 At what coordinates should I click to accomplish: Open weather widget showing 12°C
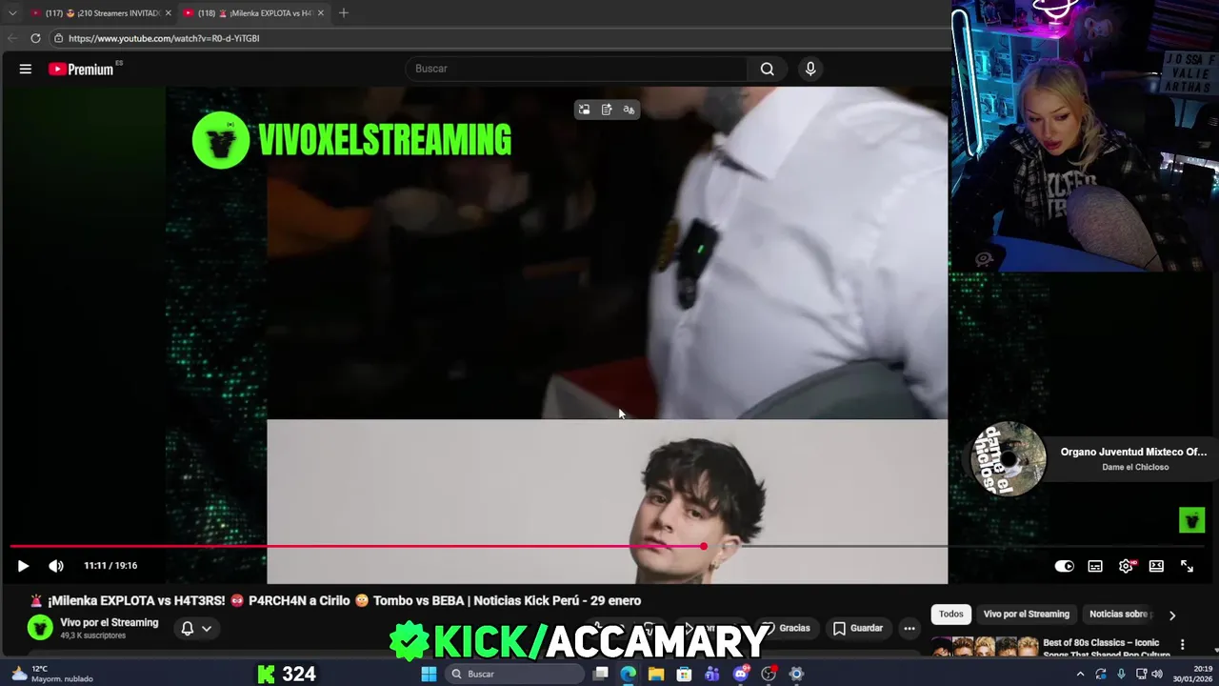(52, 674)
